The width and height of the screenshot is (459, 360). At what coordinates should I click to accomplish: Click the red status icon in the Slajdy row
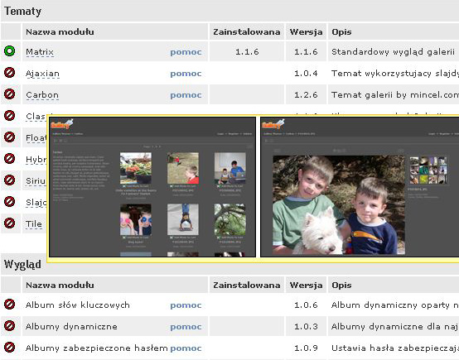[x=9, y=201]
